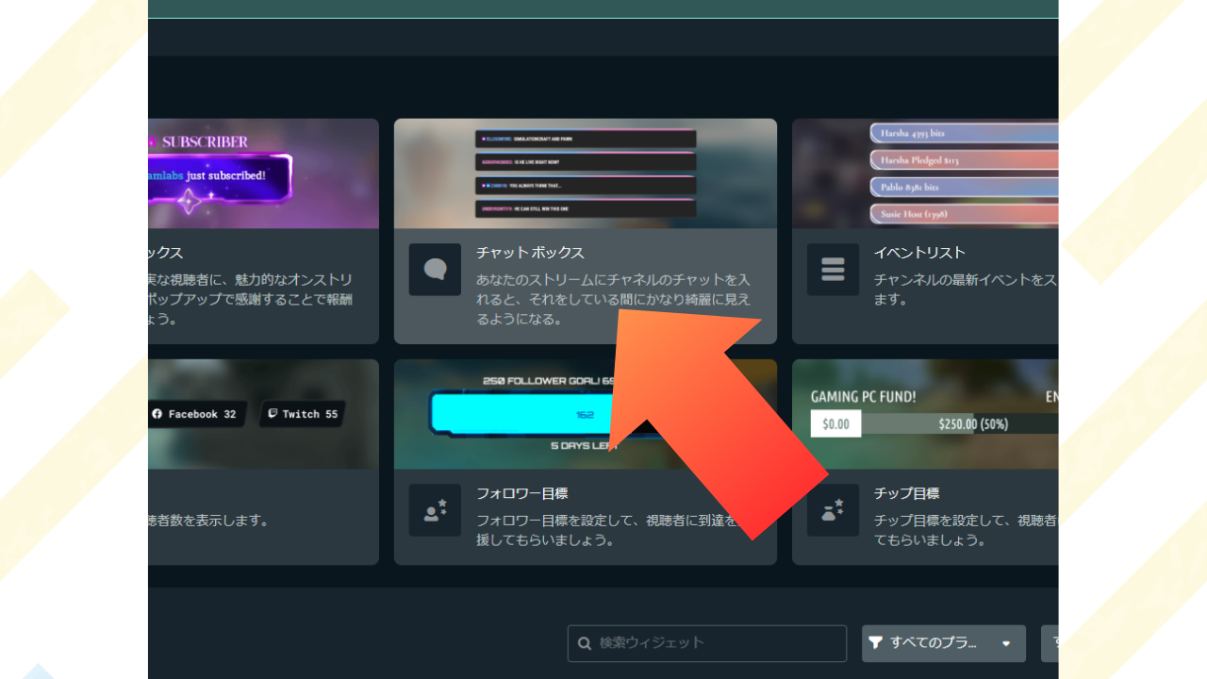Click the イベントリスト list icon

click(833, 269)
